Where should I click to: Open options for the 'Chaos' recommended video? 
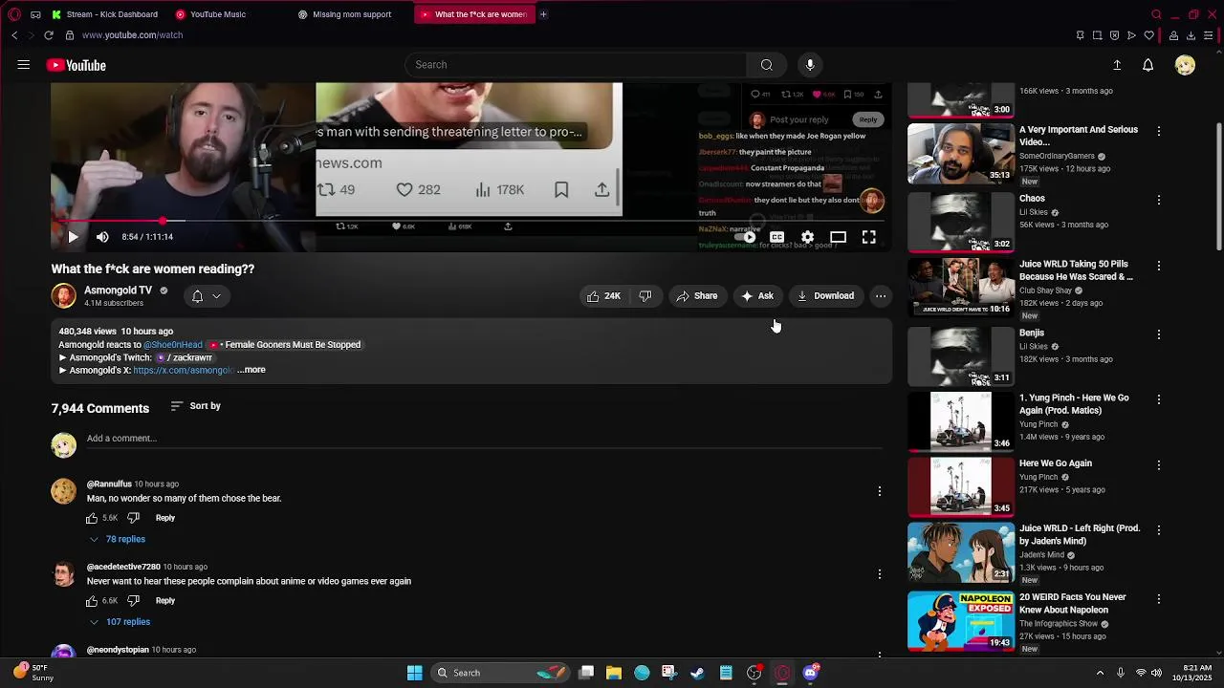[x=1159, y=200]
